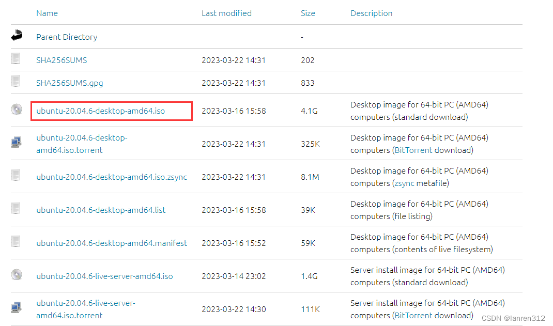Screen dimensions: 553x326
Task: Select the "standard download" desktop image description
Action: point(419,111)
